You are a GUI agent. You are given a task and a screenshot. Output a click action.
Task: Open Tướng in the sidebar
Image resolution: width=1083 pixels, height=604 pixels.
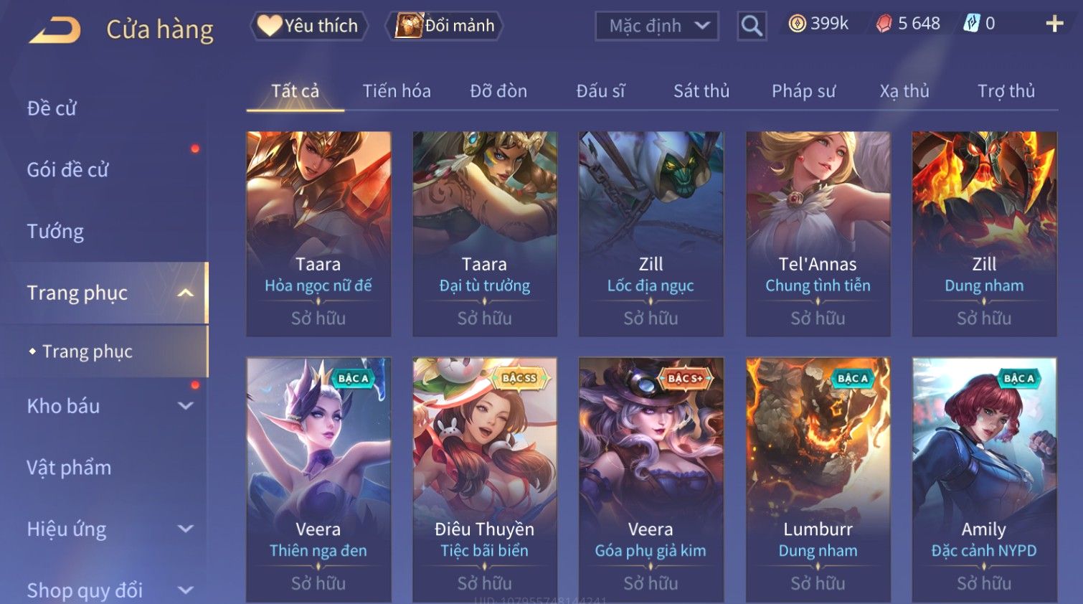55,232
